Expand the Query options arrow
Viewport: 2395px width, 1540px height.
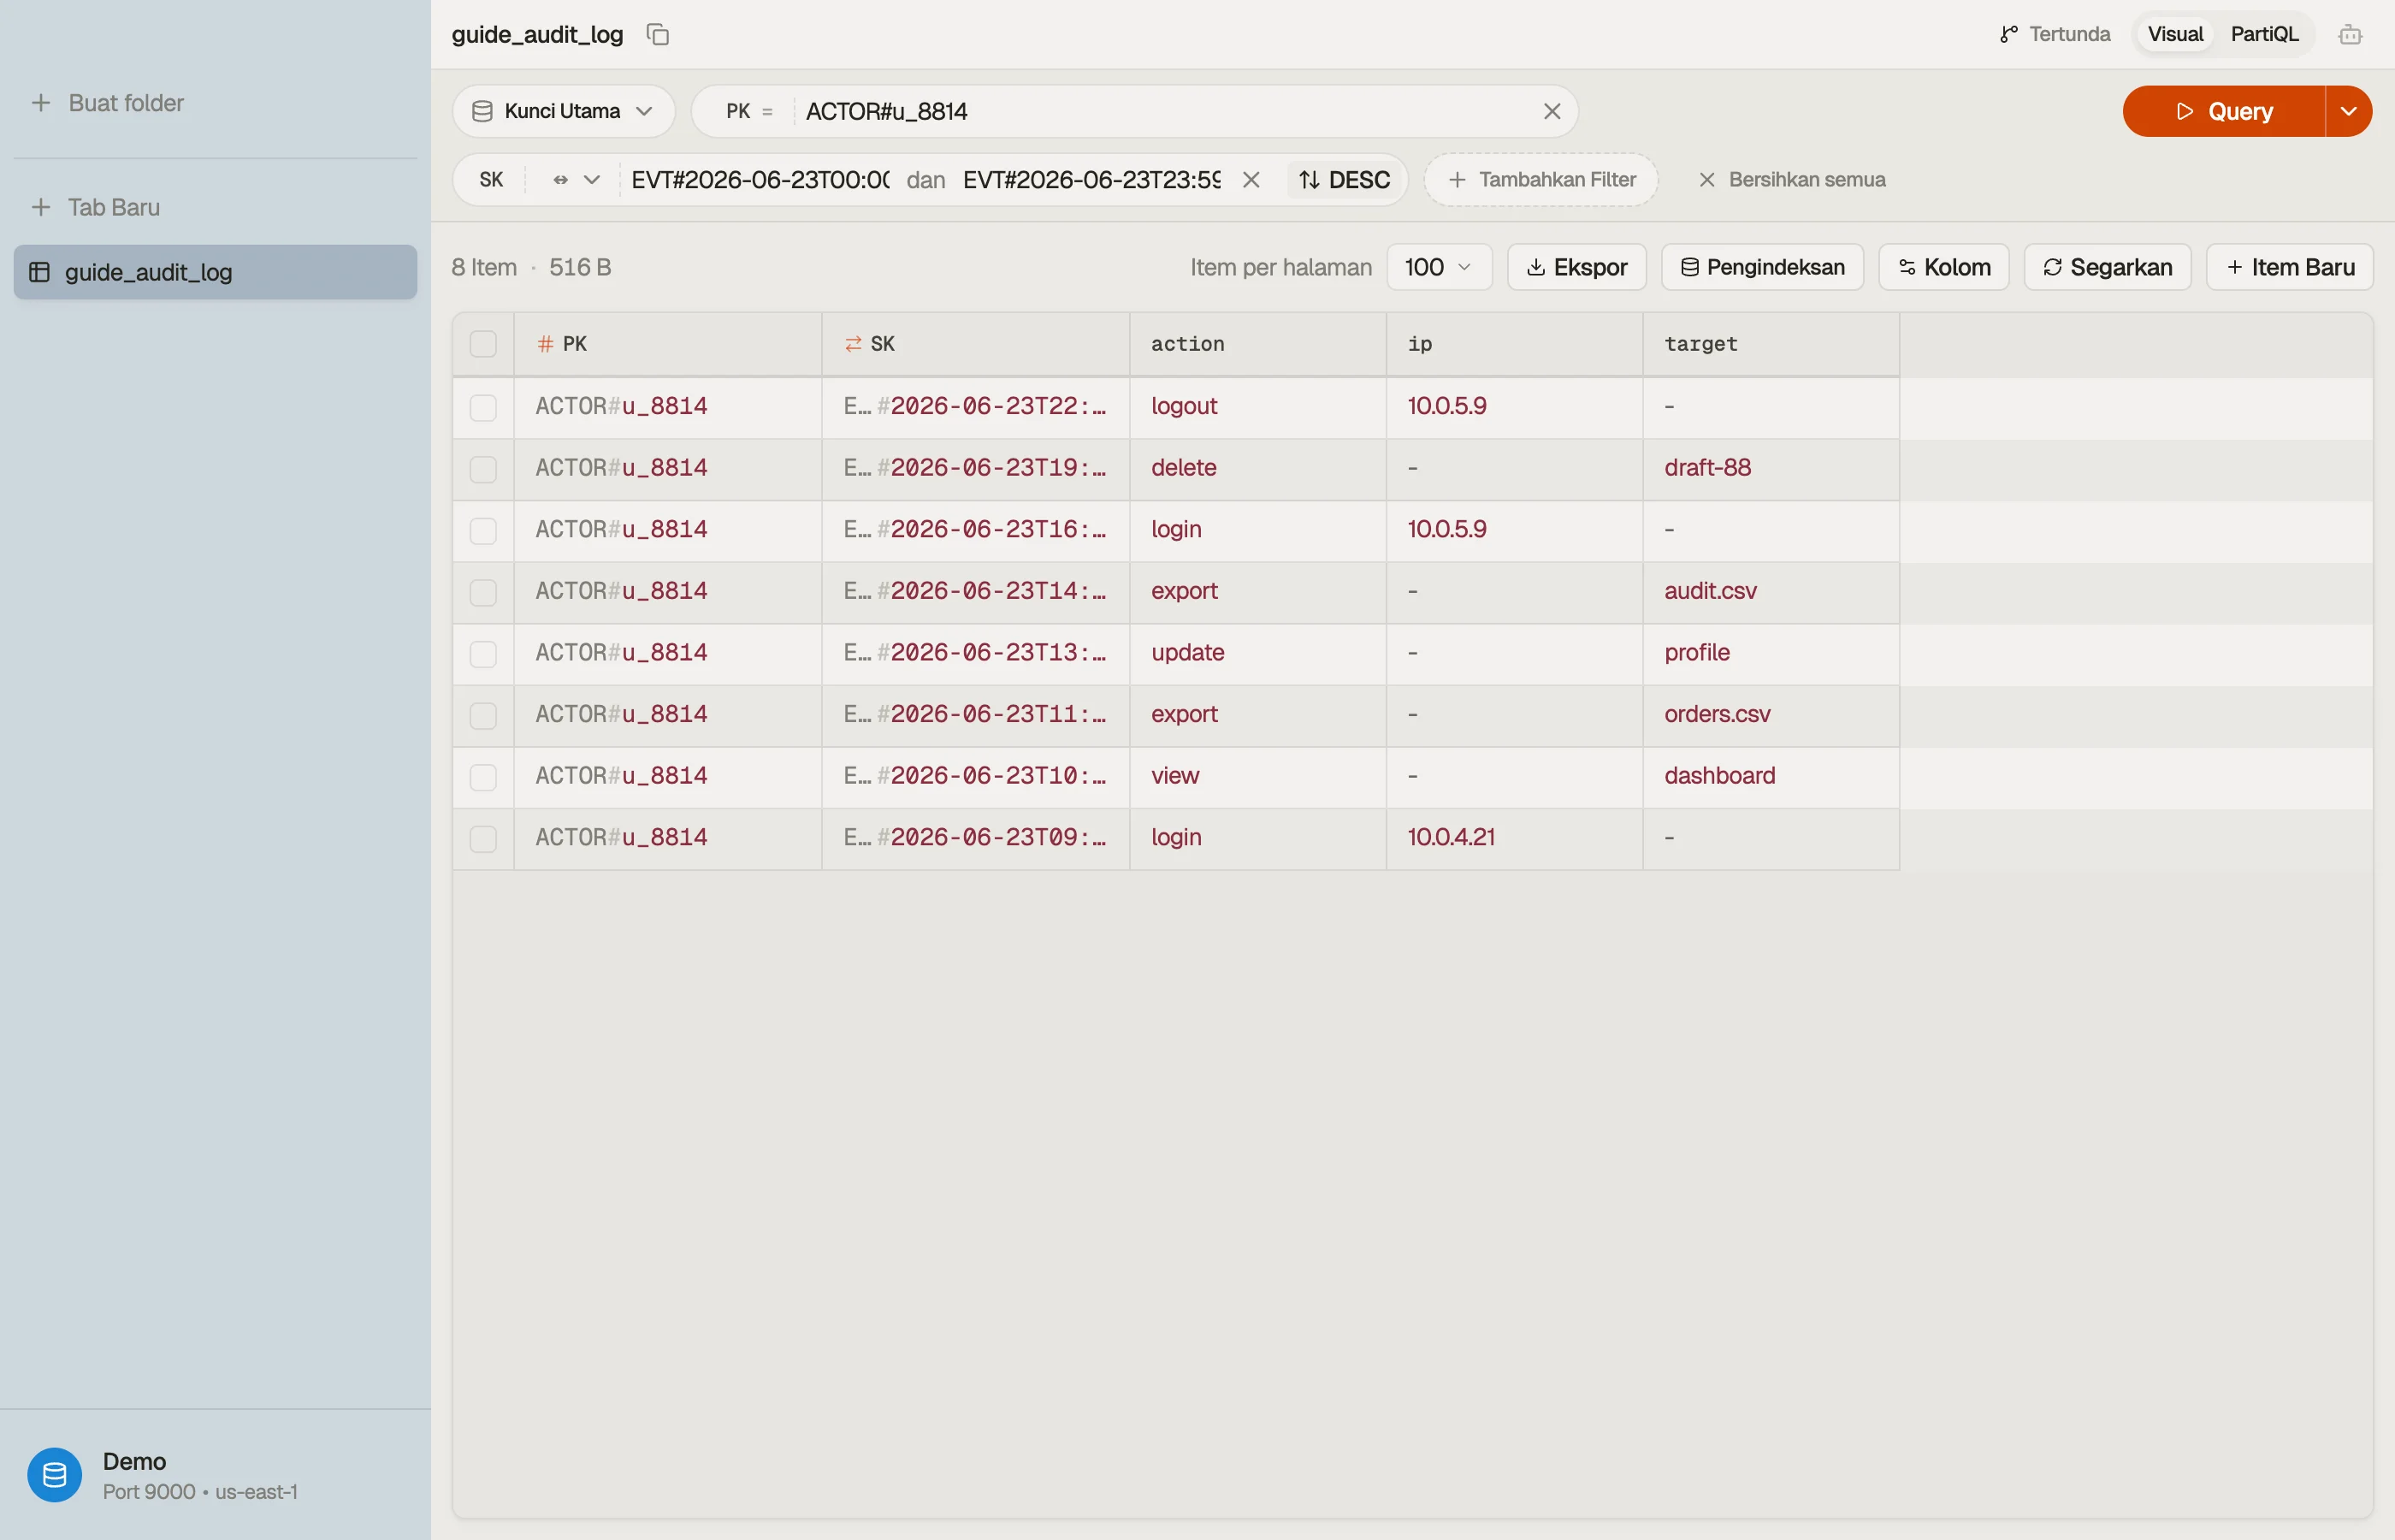pyautogui.click(x=2349, y=111)
